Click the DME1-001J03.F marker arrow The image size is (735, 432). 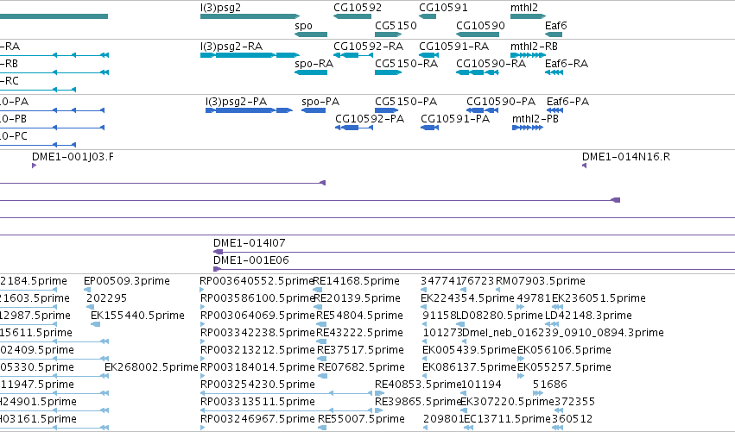[34, 166]
